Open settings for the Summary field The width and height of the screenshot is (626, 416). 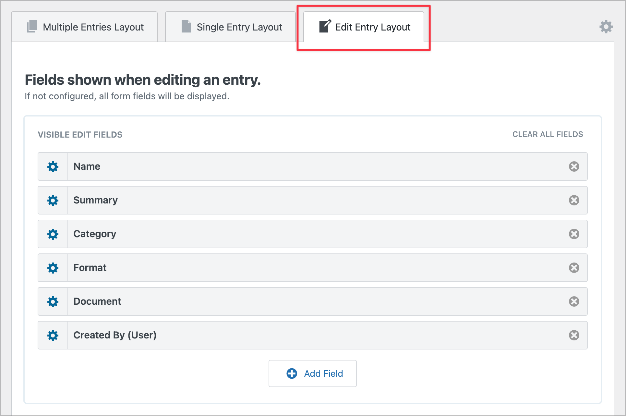tap(53, 200)
